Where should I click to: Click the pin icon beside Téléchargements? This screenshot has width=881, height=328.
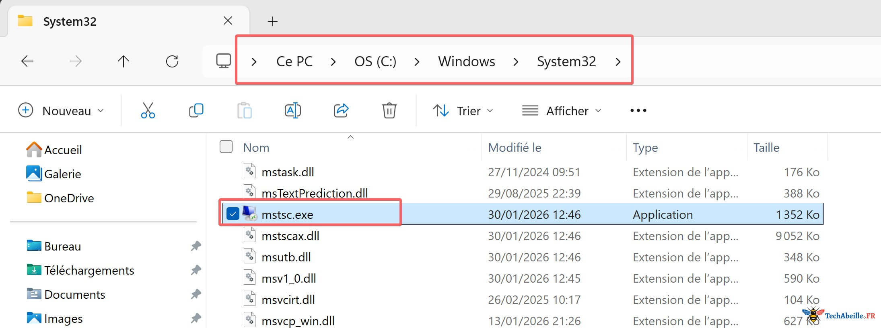(196, 270)
